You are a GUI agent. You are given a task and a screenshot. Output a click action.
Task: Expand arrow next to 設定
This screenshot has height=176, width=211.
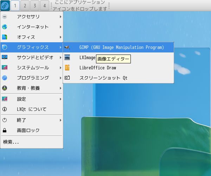tap(60, 99)
